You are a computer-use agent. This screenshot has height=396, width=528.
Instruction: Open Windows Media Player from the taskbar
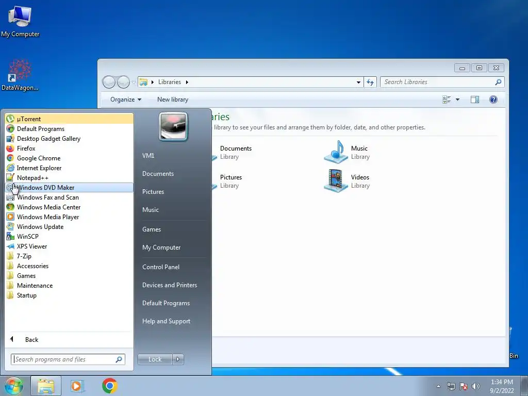click(x=77, y=386)
